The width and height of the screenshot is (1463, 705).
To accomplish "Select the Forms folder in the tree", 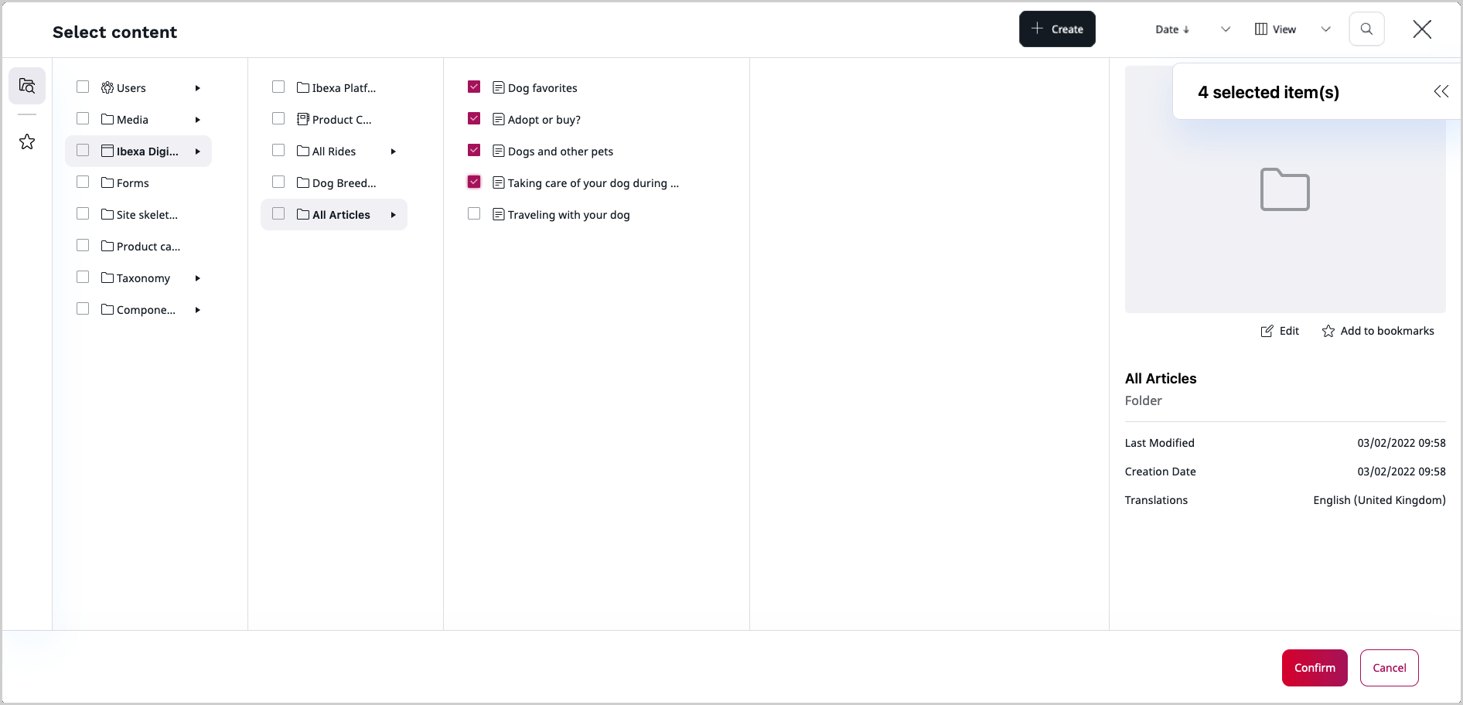I will pos(134,182).
